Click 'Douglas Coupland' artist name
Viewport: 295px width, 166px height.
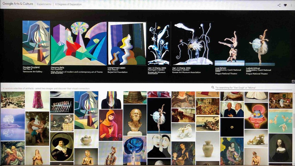pos(31,67)
